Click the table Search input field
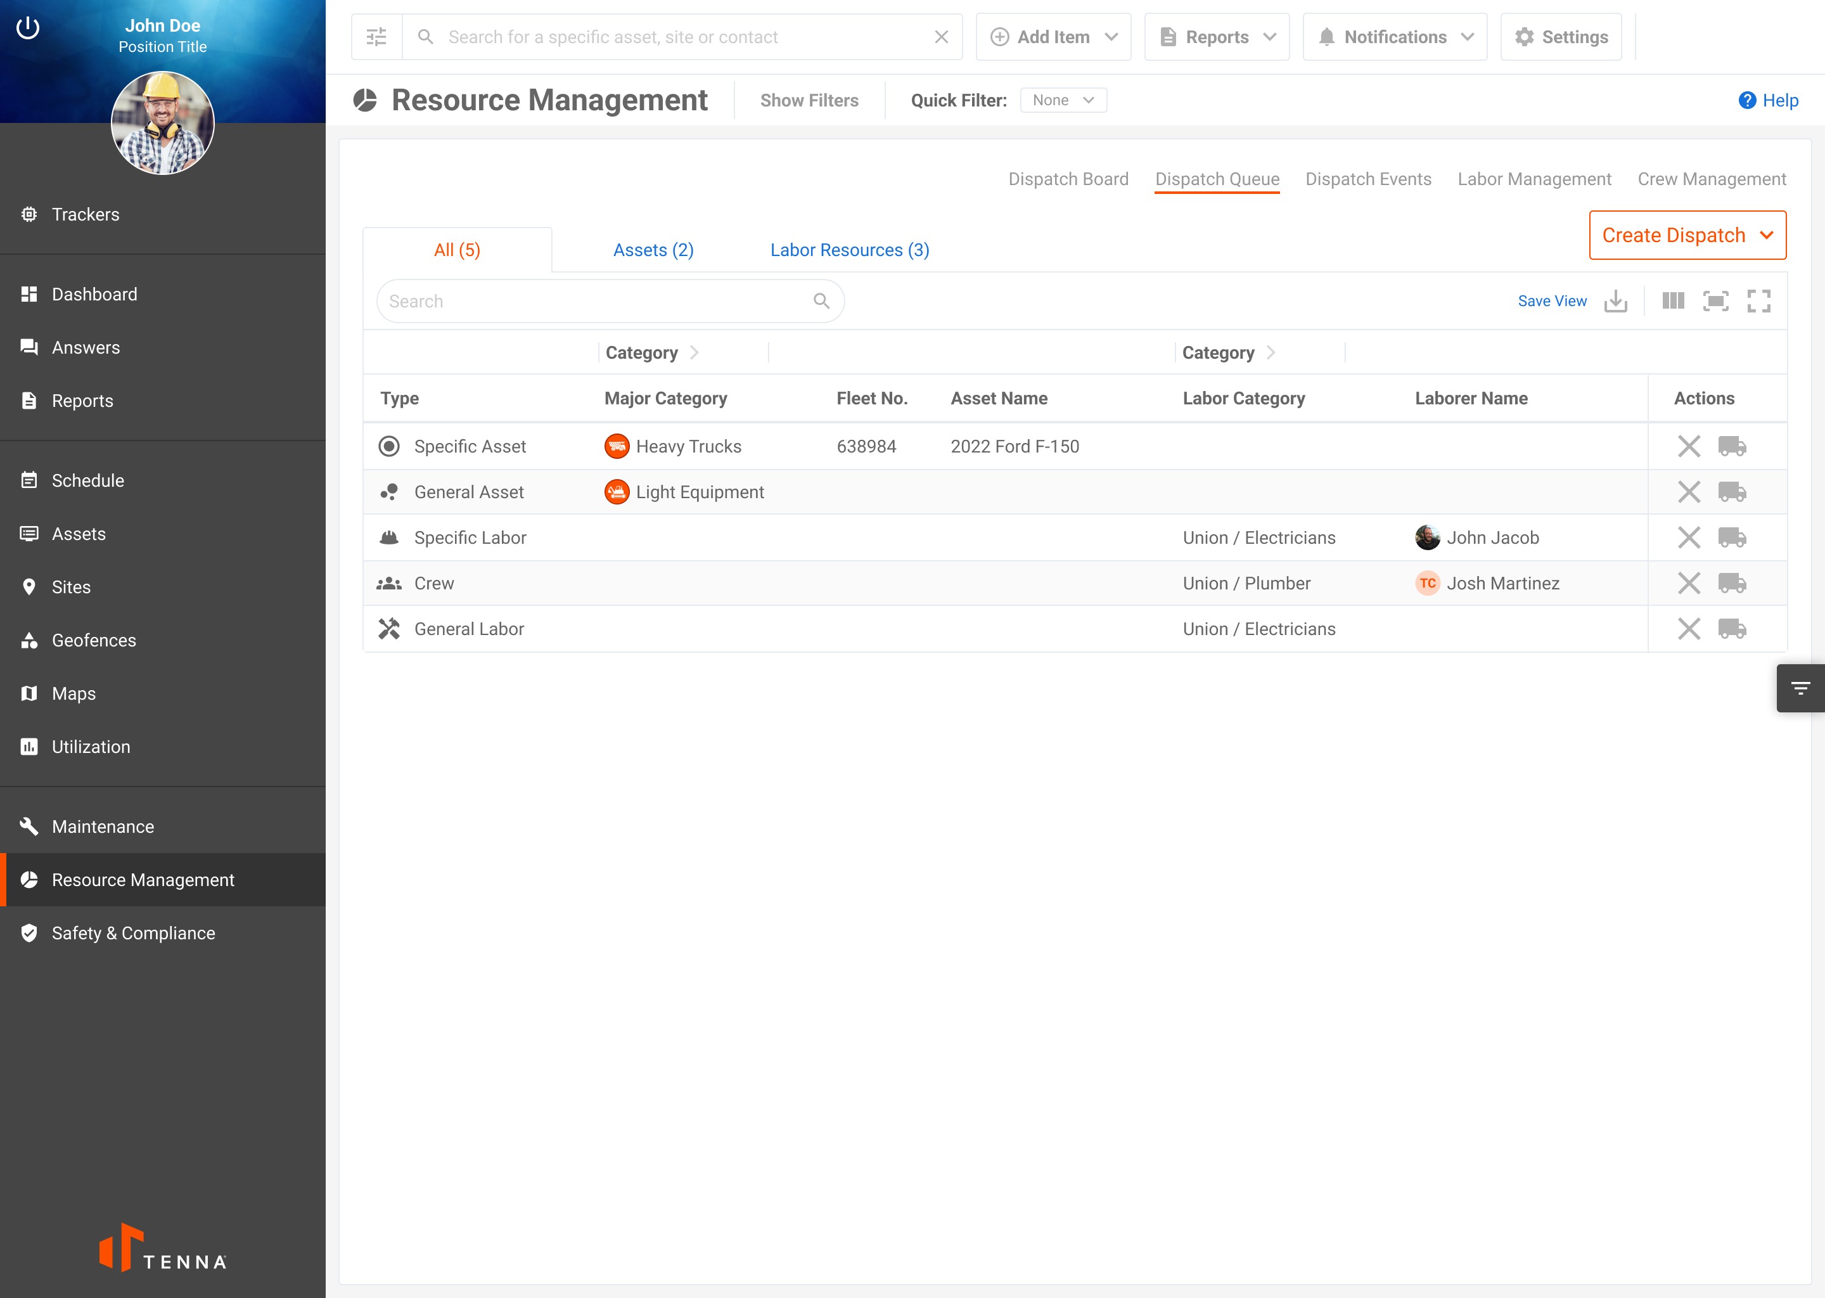Viewport: 1825px width, 1298px height. coord(610,301)
